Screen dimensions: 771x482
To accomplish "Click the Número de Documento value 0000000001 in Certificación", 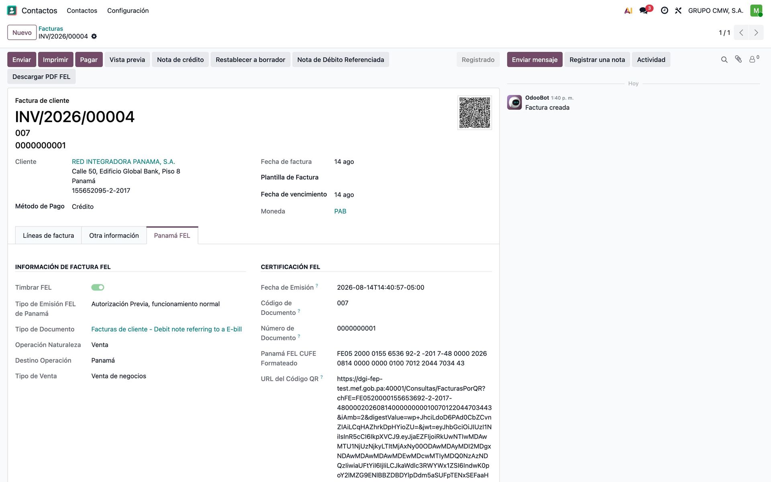I will (356, 328).
